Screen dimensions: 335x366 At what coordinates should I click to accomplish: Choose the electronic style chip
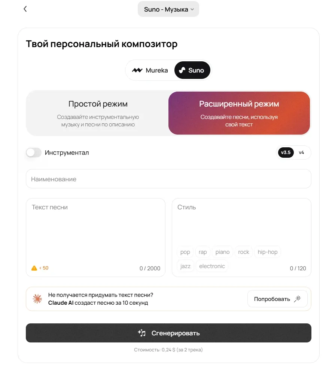(212, 266)
